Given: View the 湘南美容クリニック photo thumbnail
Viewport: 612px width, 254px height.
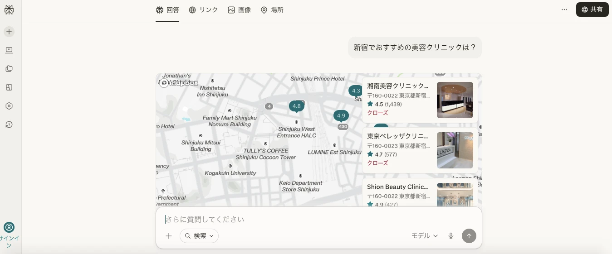Looking at the screenshot, I should 455,100.
